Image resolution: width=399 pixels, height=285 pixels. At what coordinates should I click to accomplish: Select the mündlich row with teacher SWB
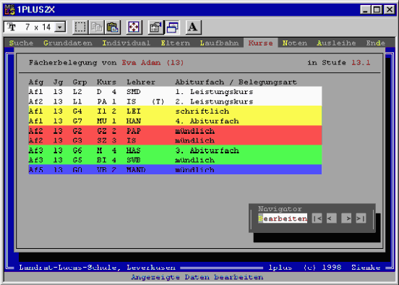pos(175,160)
